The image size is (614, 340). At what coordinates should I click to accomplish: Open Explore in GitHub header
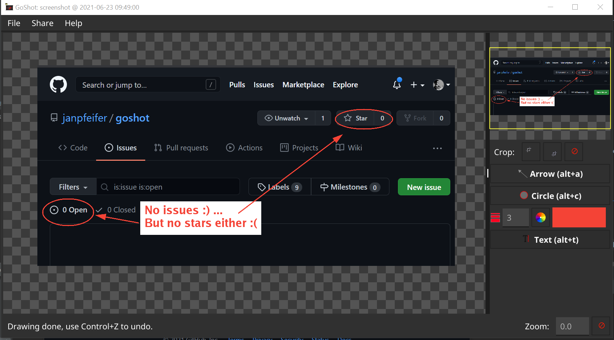[x=345, y=85]
